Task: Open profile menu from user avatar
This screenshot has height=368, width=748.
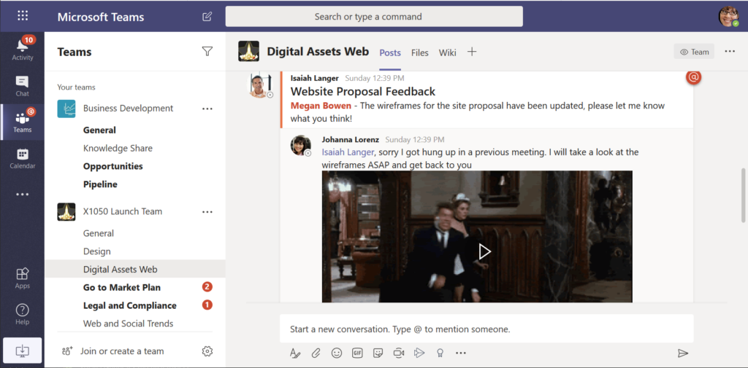Action: [728, 17]
